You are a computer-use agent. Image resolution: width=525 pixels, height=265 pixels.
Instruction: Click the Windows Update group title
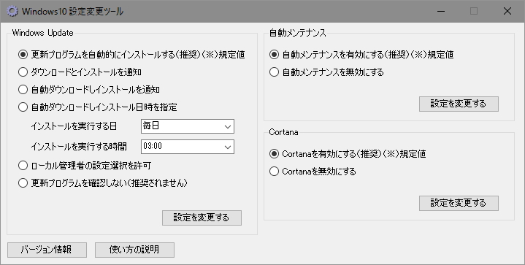click(42, 33)
